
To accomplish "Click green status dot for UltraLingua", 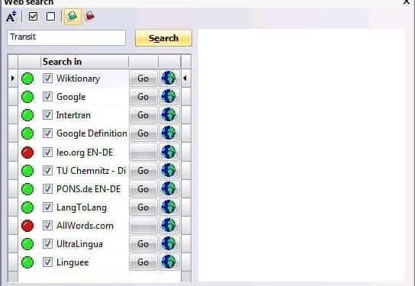I will (27, 244).
